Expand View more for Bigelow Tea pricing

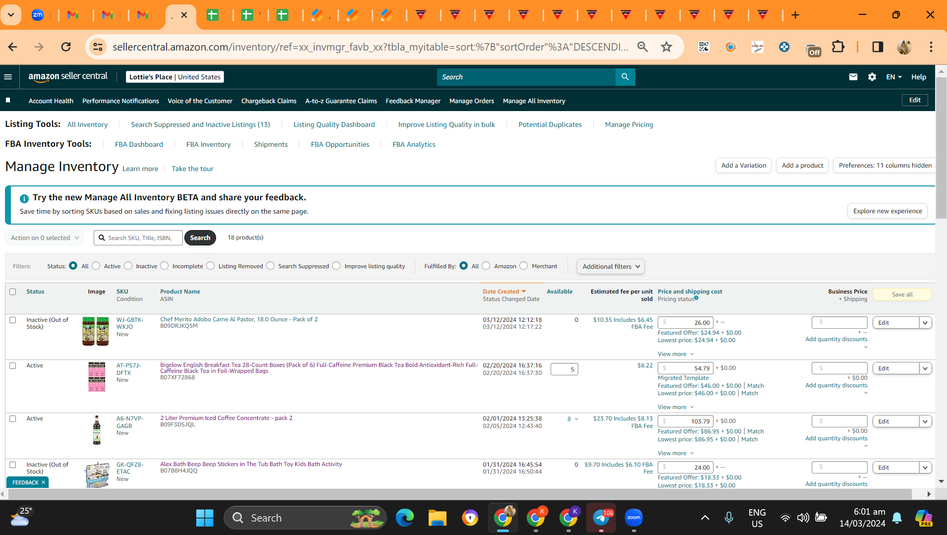(676, 407)
